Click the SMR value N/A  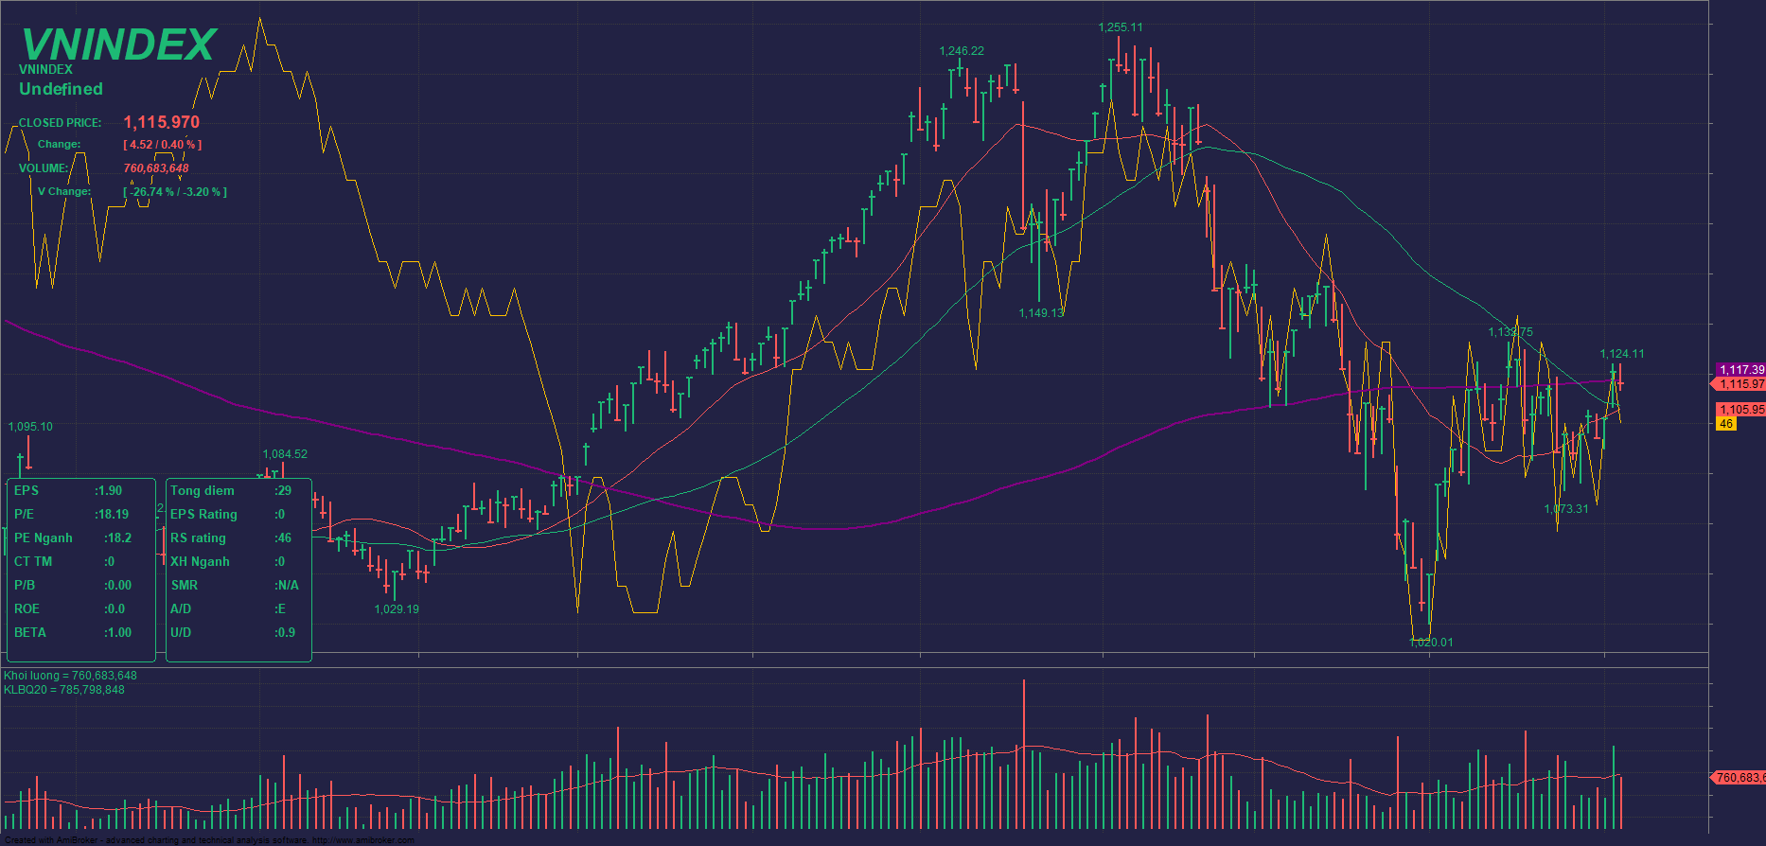(x=287, y=586)
